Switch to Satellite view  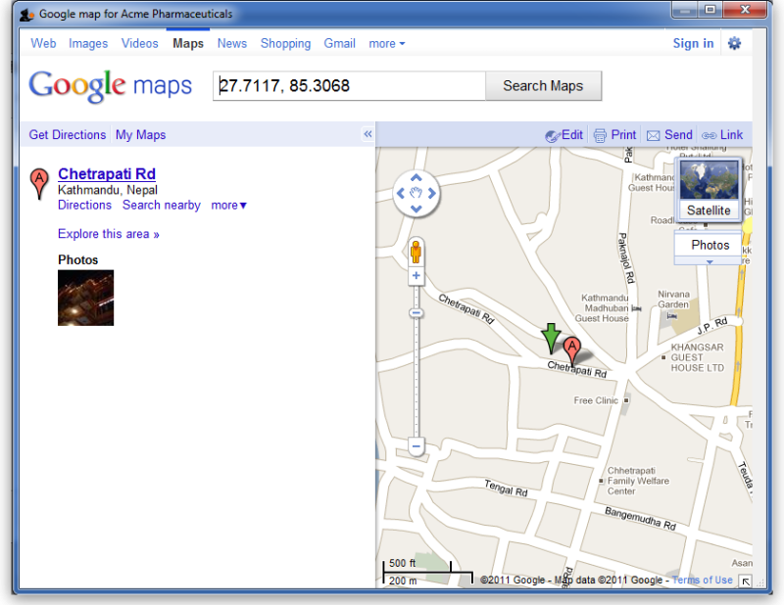709,210
